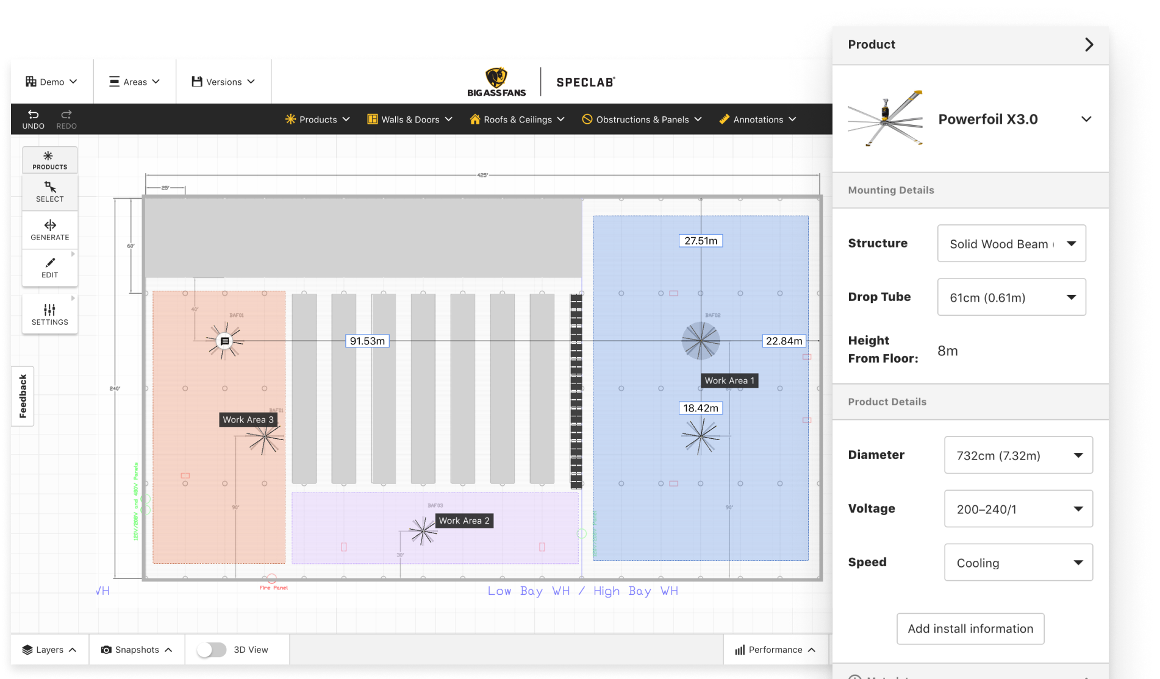
Task: Click the Redo arrow
Action: pos(66,119)
